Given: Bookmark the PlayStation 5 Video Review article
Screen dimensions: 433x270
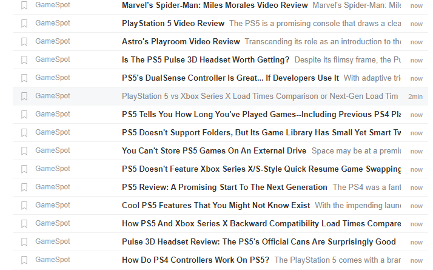Looking at the screenshot, I should point(24,24).
